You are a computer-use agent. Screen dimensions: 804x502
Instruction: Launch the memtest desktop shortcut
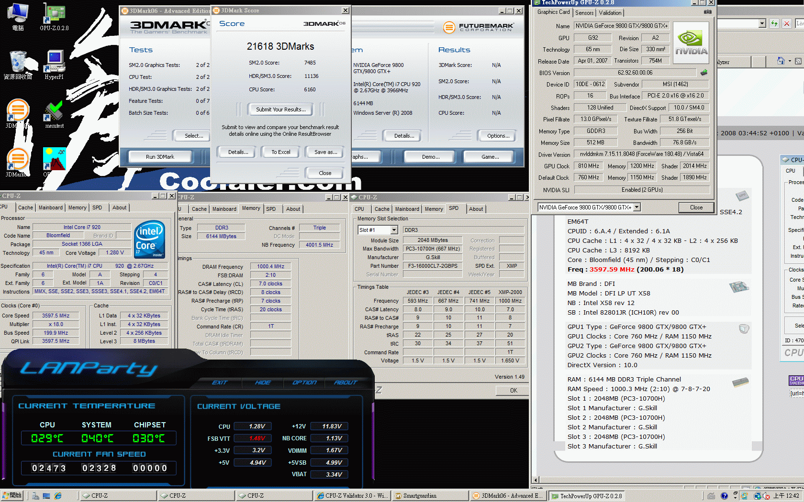tap(54, 114)
